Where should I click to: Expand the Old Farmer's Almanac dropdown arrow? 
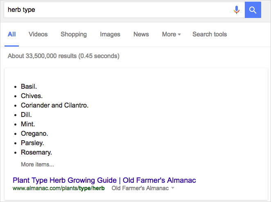click(173, 188)
